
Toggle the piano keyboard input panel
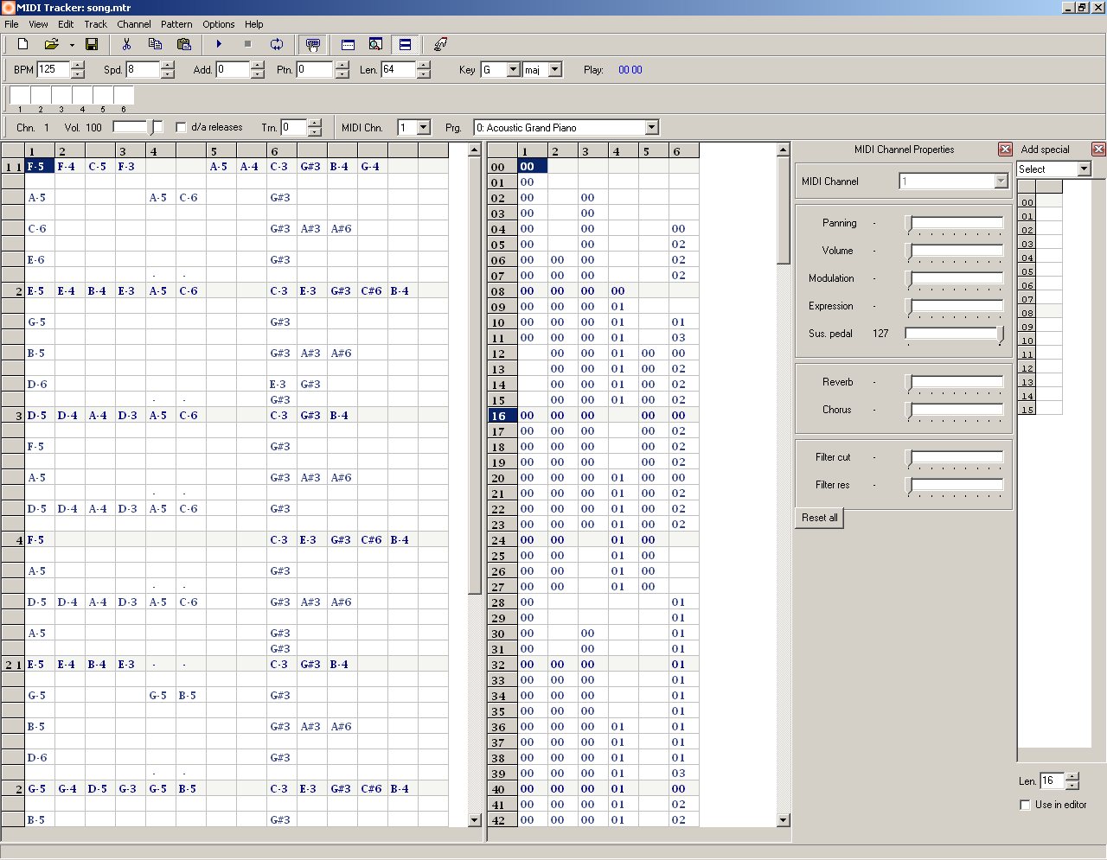pos(312,44)
